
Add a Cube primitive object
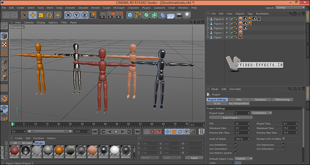click(130, 15)
